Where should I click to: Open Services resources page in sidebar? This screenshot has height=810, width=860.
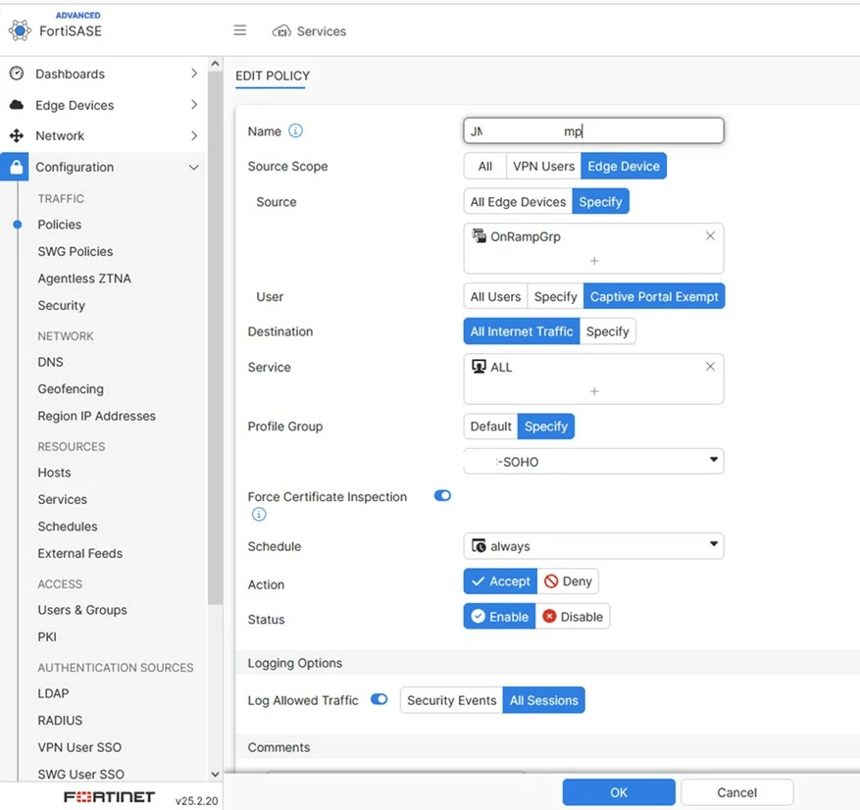click(x=62, y=499)
